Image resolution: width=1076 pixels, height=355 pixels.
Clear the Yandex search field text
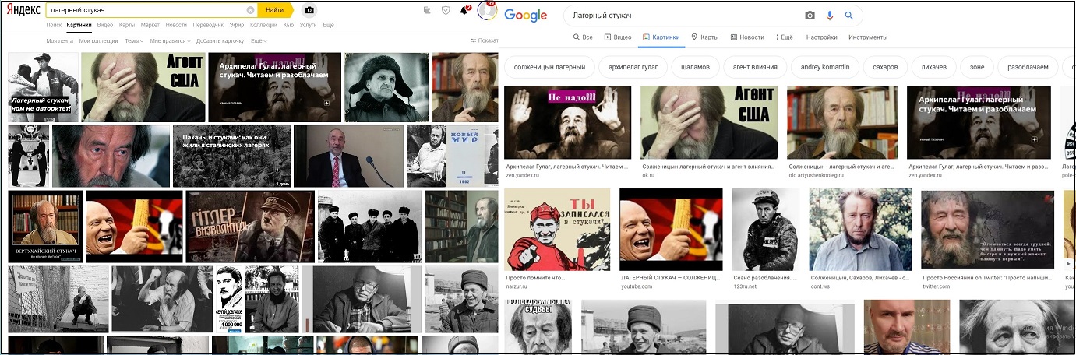coord(250,10)
